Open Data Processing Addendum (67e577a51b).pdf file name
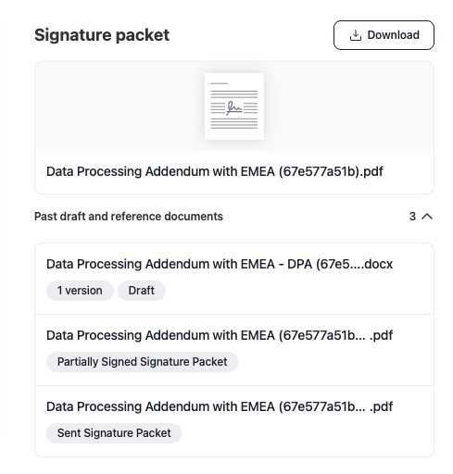 215,171
